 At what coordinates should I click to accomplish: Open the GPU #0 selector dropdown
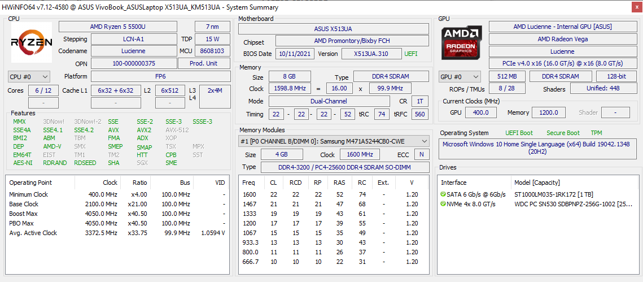(x=460, y=76)
